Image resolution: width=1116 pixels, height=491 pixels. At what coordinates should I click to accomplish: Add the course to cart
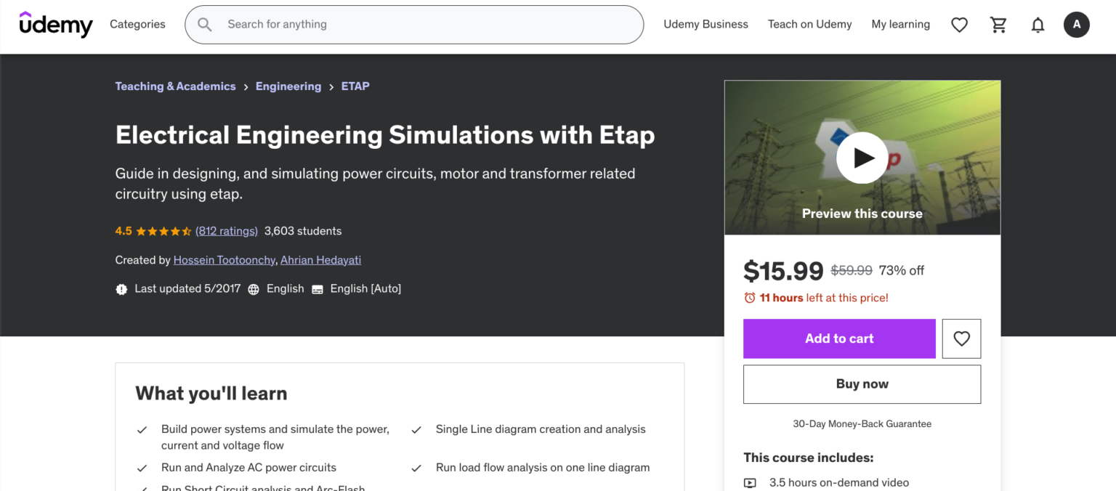click(839, 338)
